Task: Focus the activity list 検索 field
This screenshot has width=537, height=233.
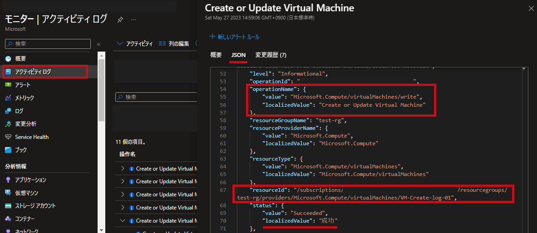Action: (156, 97)
